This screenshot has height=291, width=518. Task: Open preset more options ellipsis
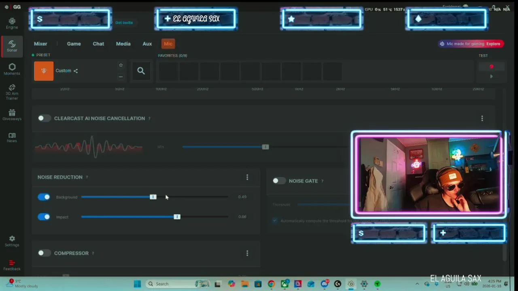121,76
